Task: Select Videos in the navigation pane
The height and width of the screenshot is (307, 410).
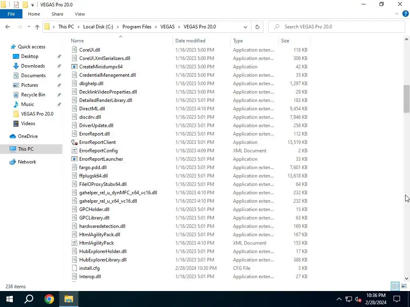Action: tap(28, 124)
